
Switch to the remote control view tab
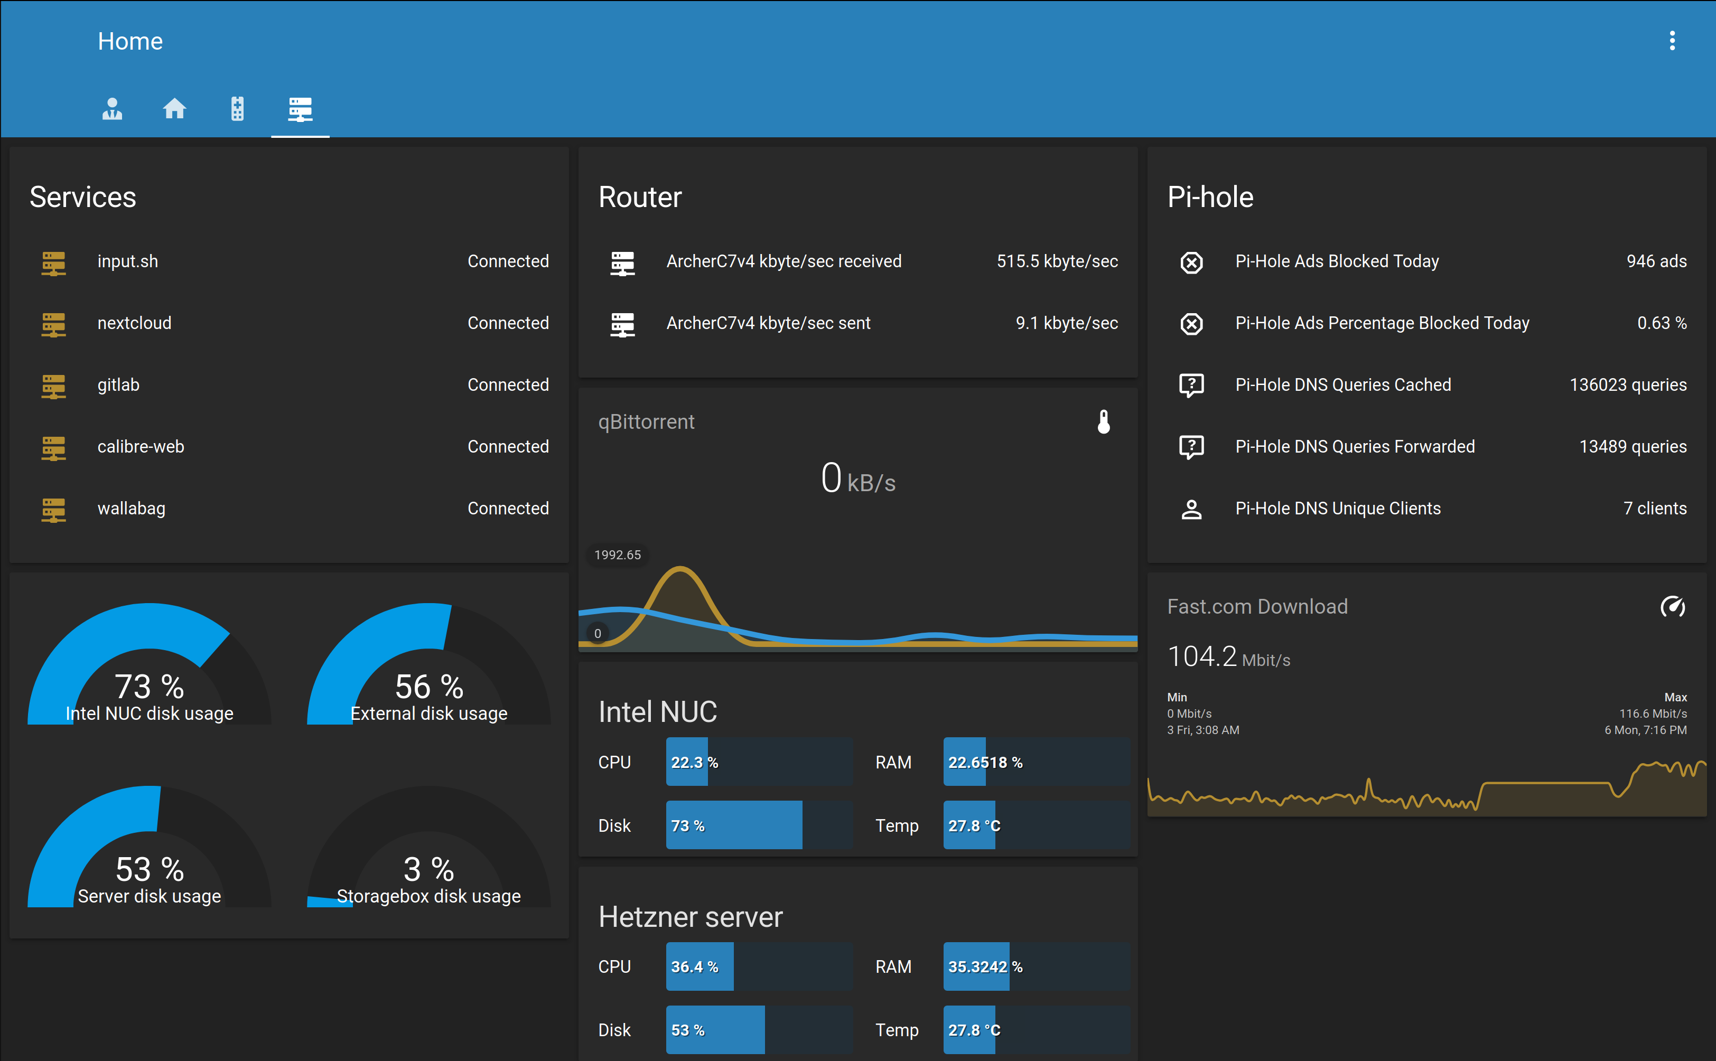tap(237, 109)
